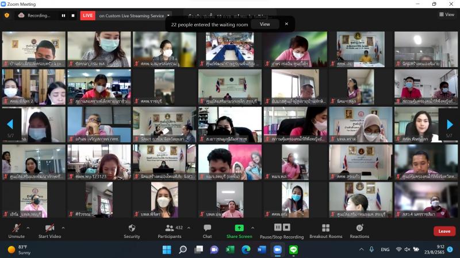Expand share options arrow beside Share Screen
The image size is (460, 258).
coord(252,228)
